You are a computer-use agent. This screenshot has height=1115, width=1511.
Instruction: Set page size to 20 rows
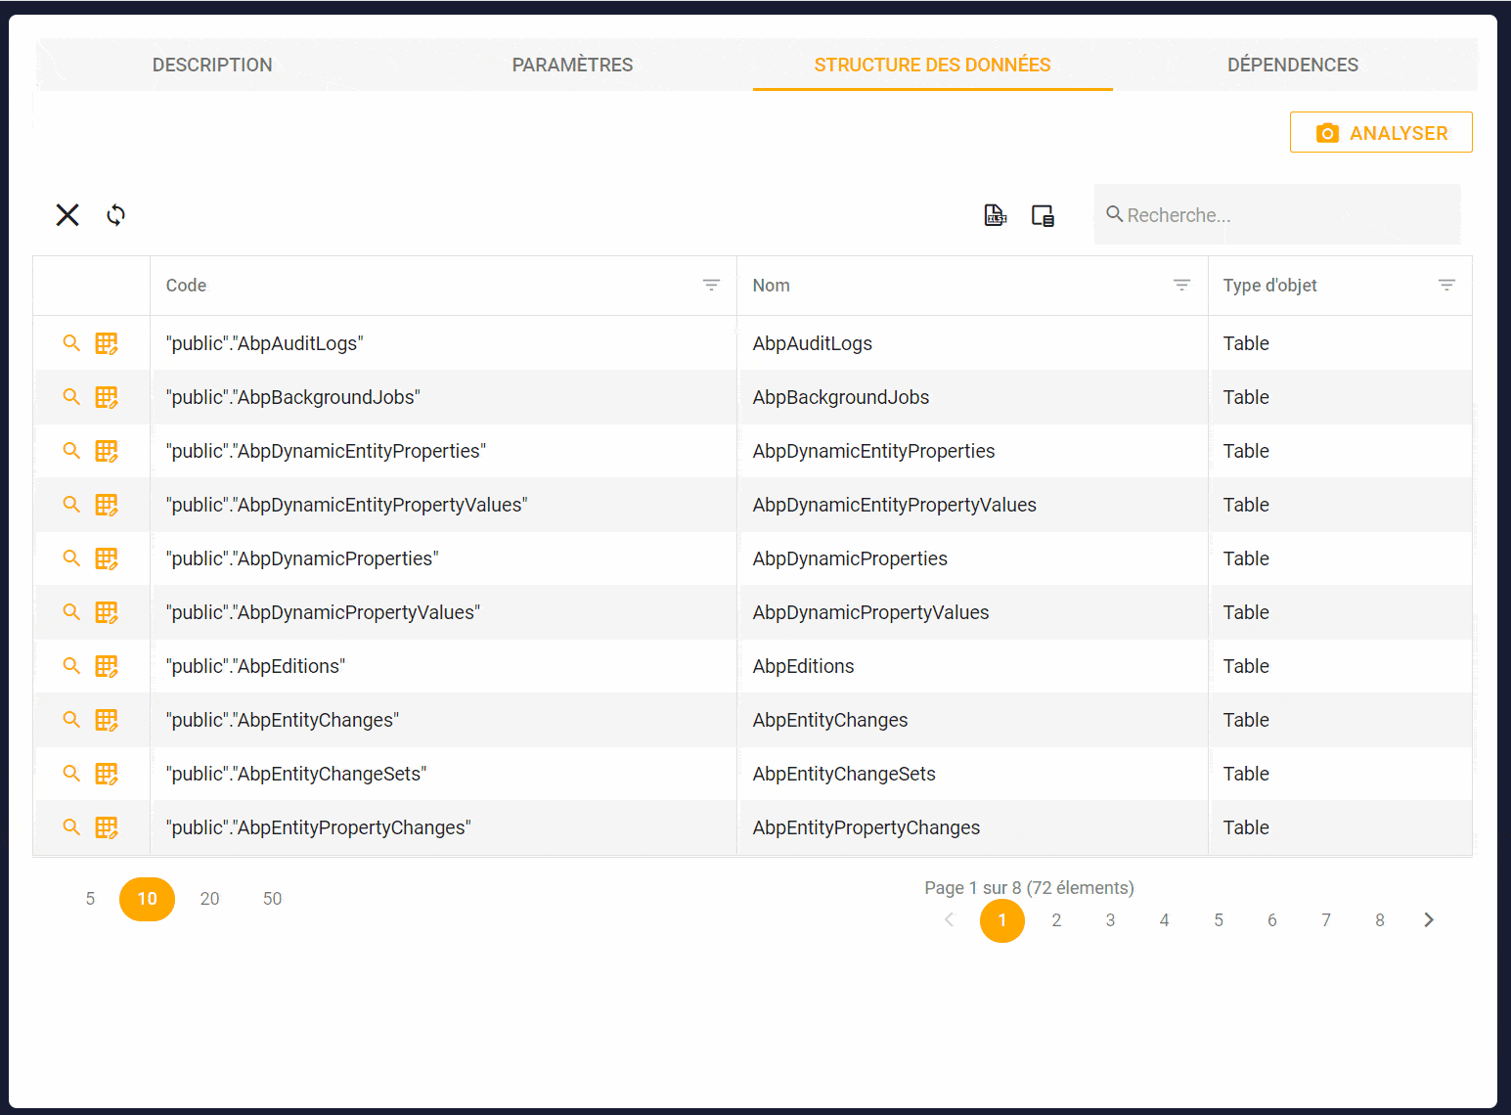pyautogui.click(x=209, y=899)
